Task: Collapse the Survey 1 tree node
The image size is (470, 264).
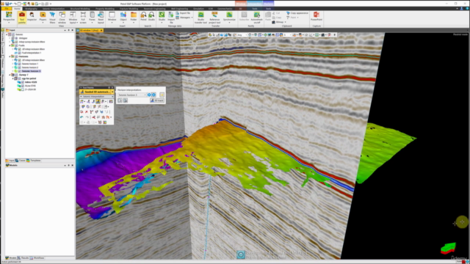Action: tap(10, 75)
